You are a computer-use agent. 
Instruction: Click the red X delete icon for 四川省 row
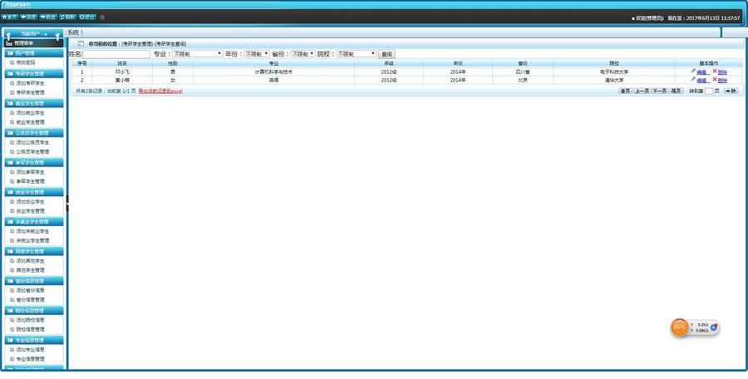715,71
